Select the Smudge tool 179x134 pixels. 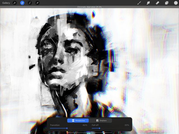pyautogui.click(x=148, y=3)
